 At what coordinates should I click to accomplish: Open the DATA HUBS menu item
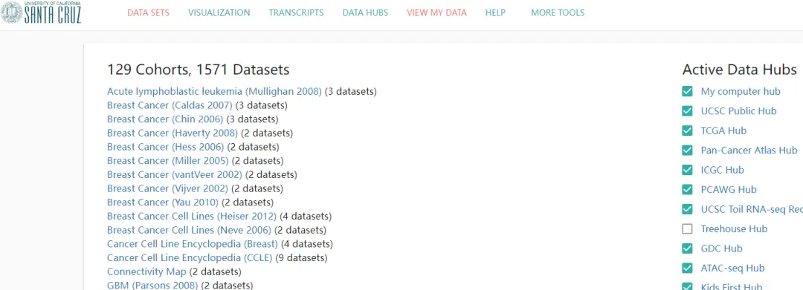(365, 13)
